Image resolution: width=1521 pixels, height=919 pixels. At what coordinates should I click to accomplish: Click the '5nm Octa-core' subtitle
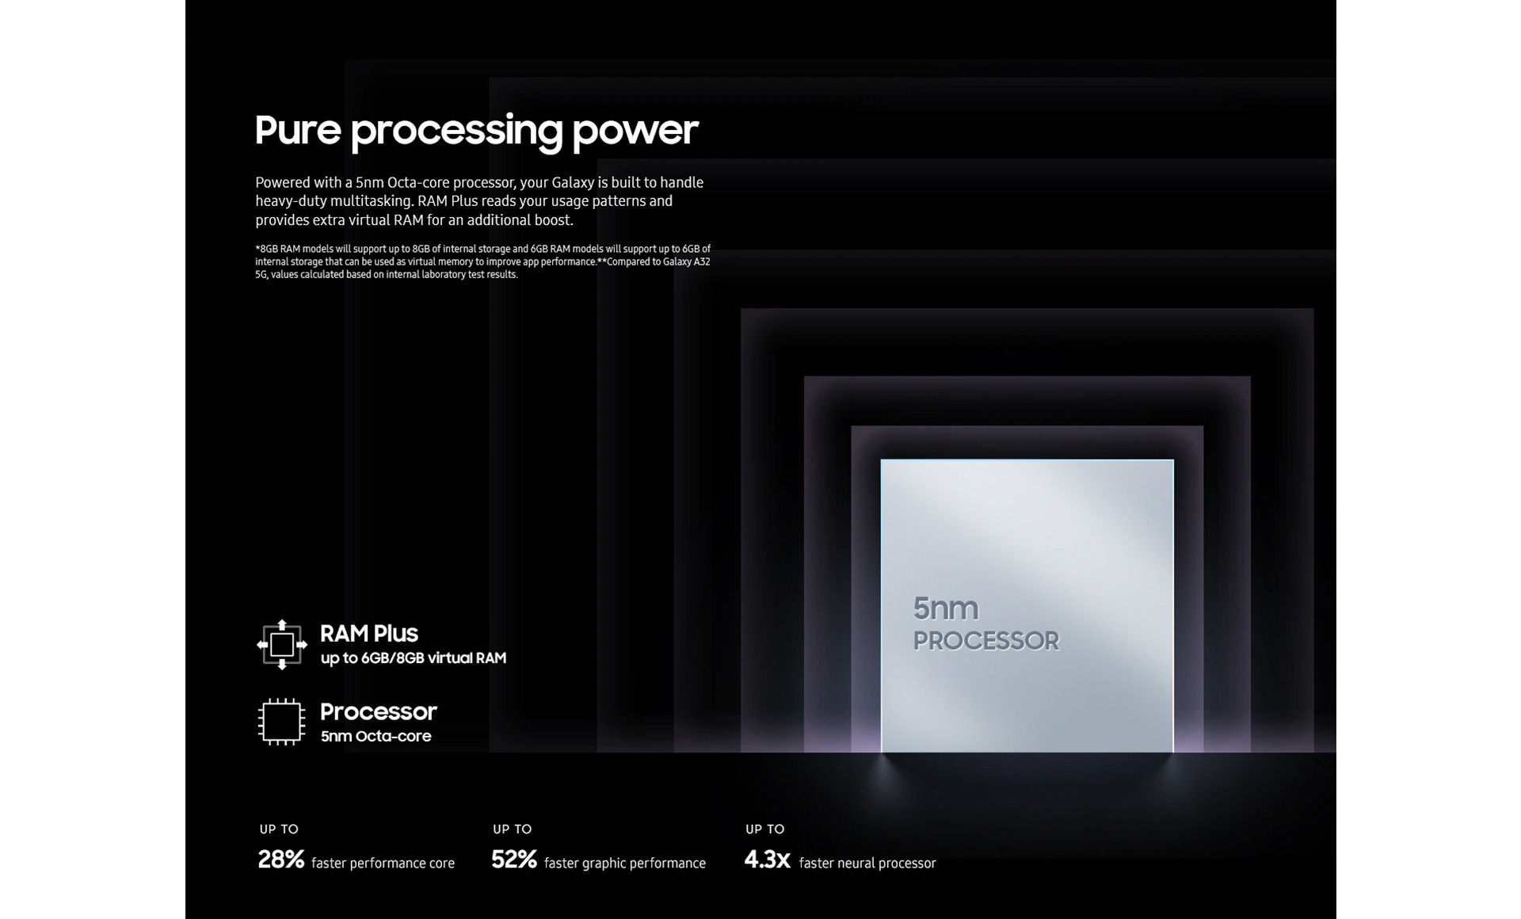(x=375, y=736)
